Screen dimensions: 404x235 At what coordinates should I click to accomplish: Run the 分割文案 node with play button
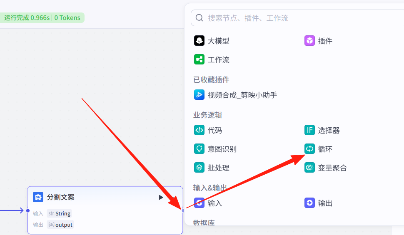coord(161,198)
